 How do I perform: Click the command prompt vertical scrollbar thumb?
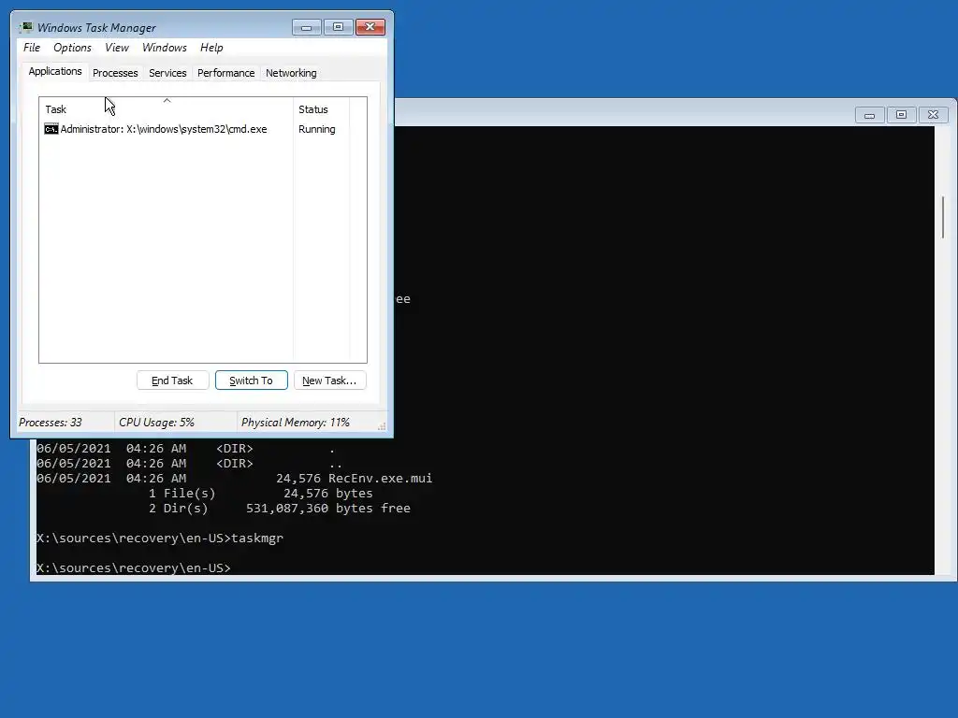click(x=943, y=217)
